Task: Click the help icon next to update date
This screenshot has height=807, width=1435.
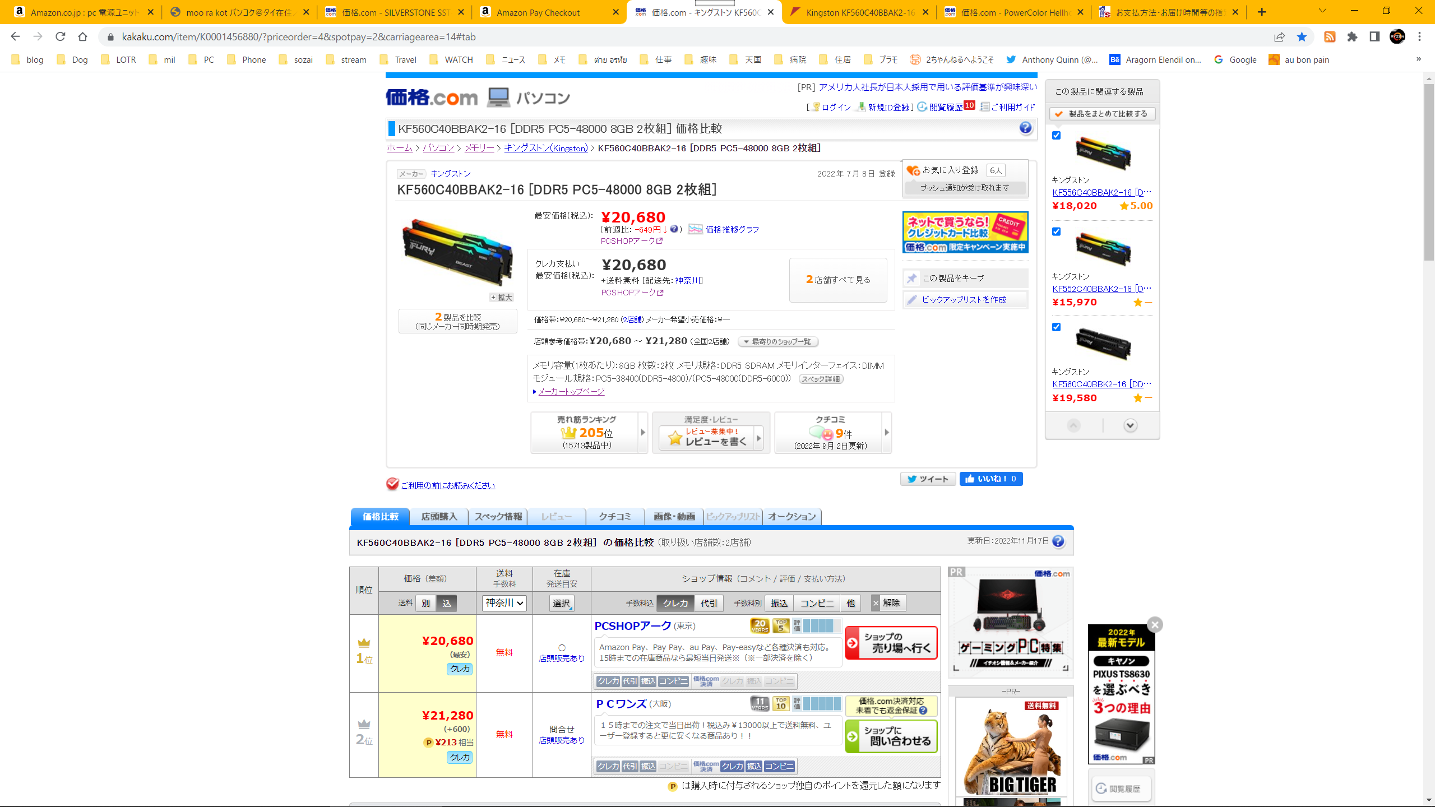Action: (x=1058, y=541)
